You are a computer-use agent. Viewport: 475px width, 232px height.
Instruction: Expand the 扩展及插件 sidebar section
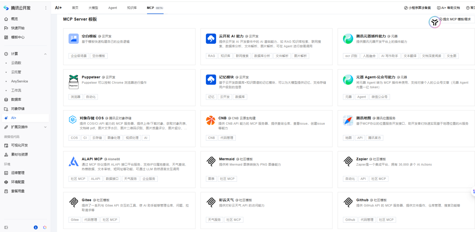pyautogui.click(x=45, y=127)
